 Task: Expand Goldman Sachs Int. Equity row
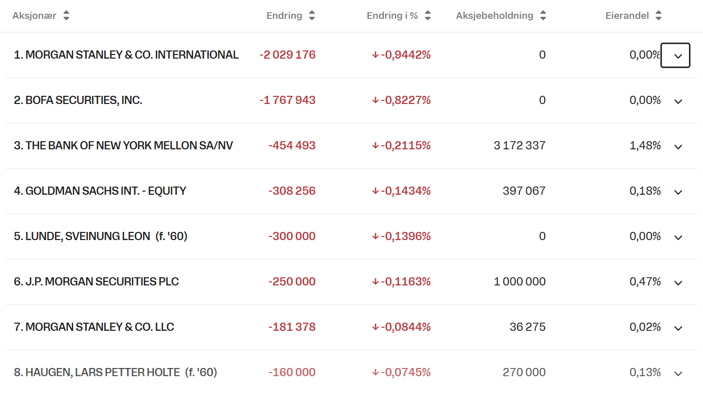pos(678,192)
